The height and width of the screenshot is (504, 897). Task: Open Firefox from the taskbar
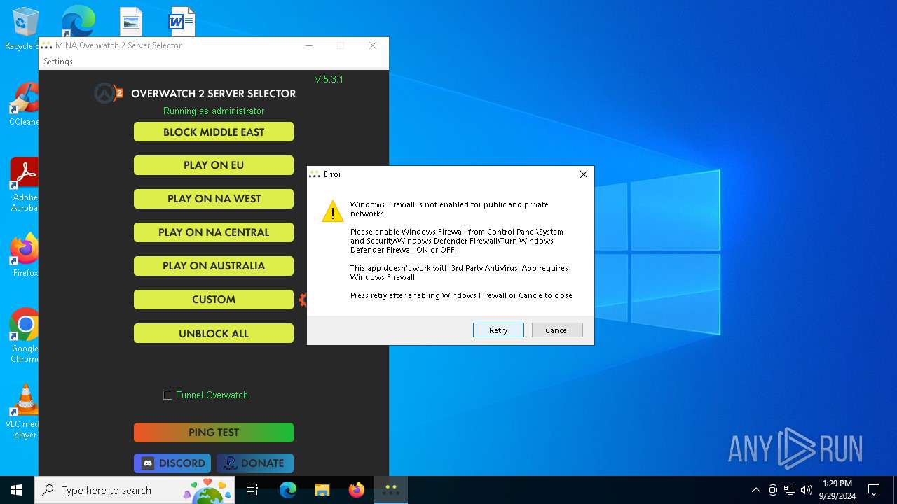click(x=357, y=490)
